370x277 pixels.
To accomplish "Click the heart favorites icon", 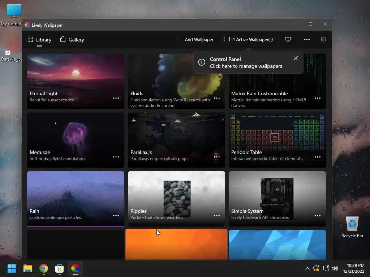I will click(288, 39).
